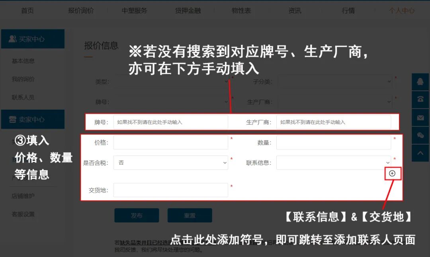Open the 生产厂商 dropdown

click(334, 102)
